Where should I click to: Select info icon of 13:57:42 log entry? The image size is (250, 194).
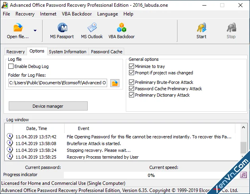(x=10, y=136)
